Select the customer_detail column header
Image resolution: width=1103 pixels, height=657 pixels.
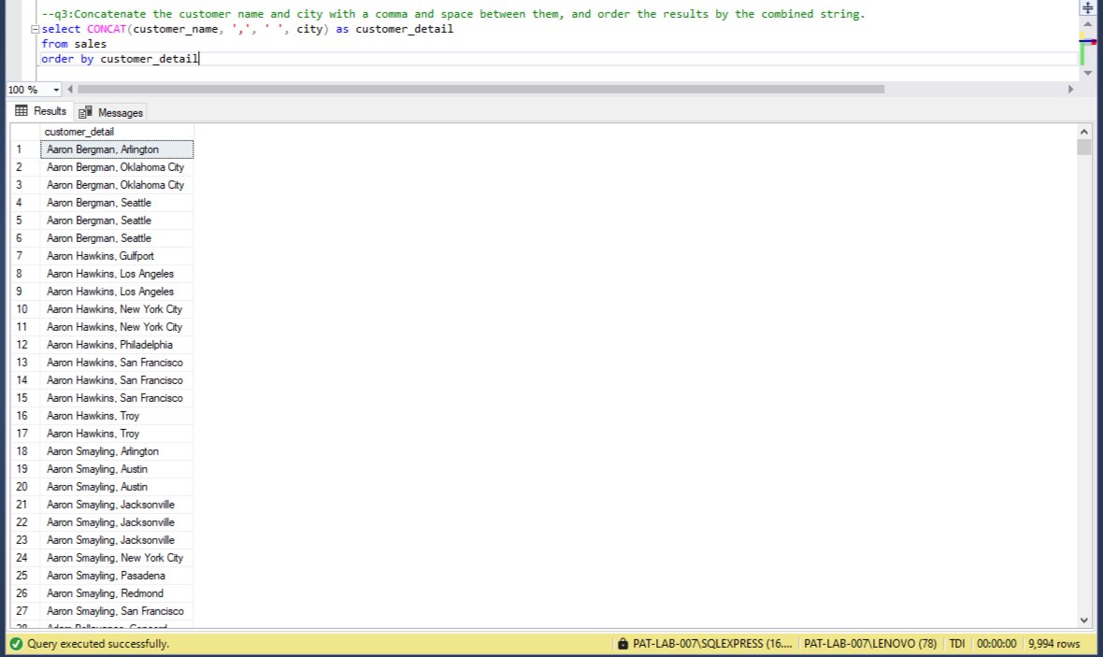117,132
